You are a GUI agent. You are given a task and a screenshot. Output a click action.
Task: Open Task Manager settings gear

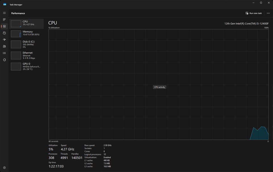4,168
